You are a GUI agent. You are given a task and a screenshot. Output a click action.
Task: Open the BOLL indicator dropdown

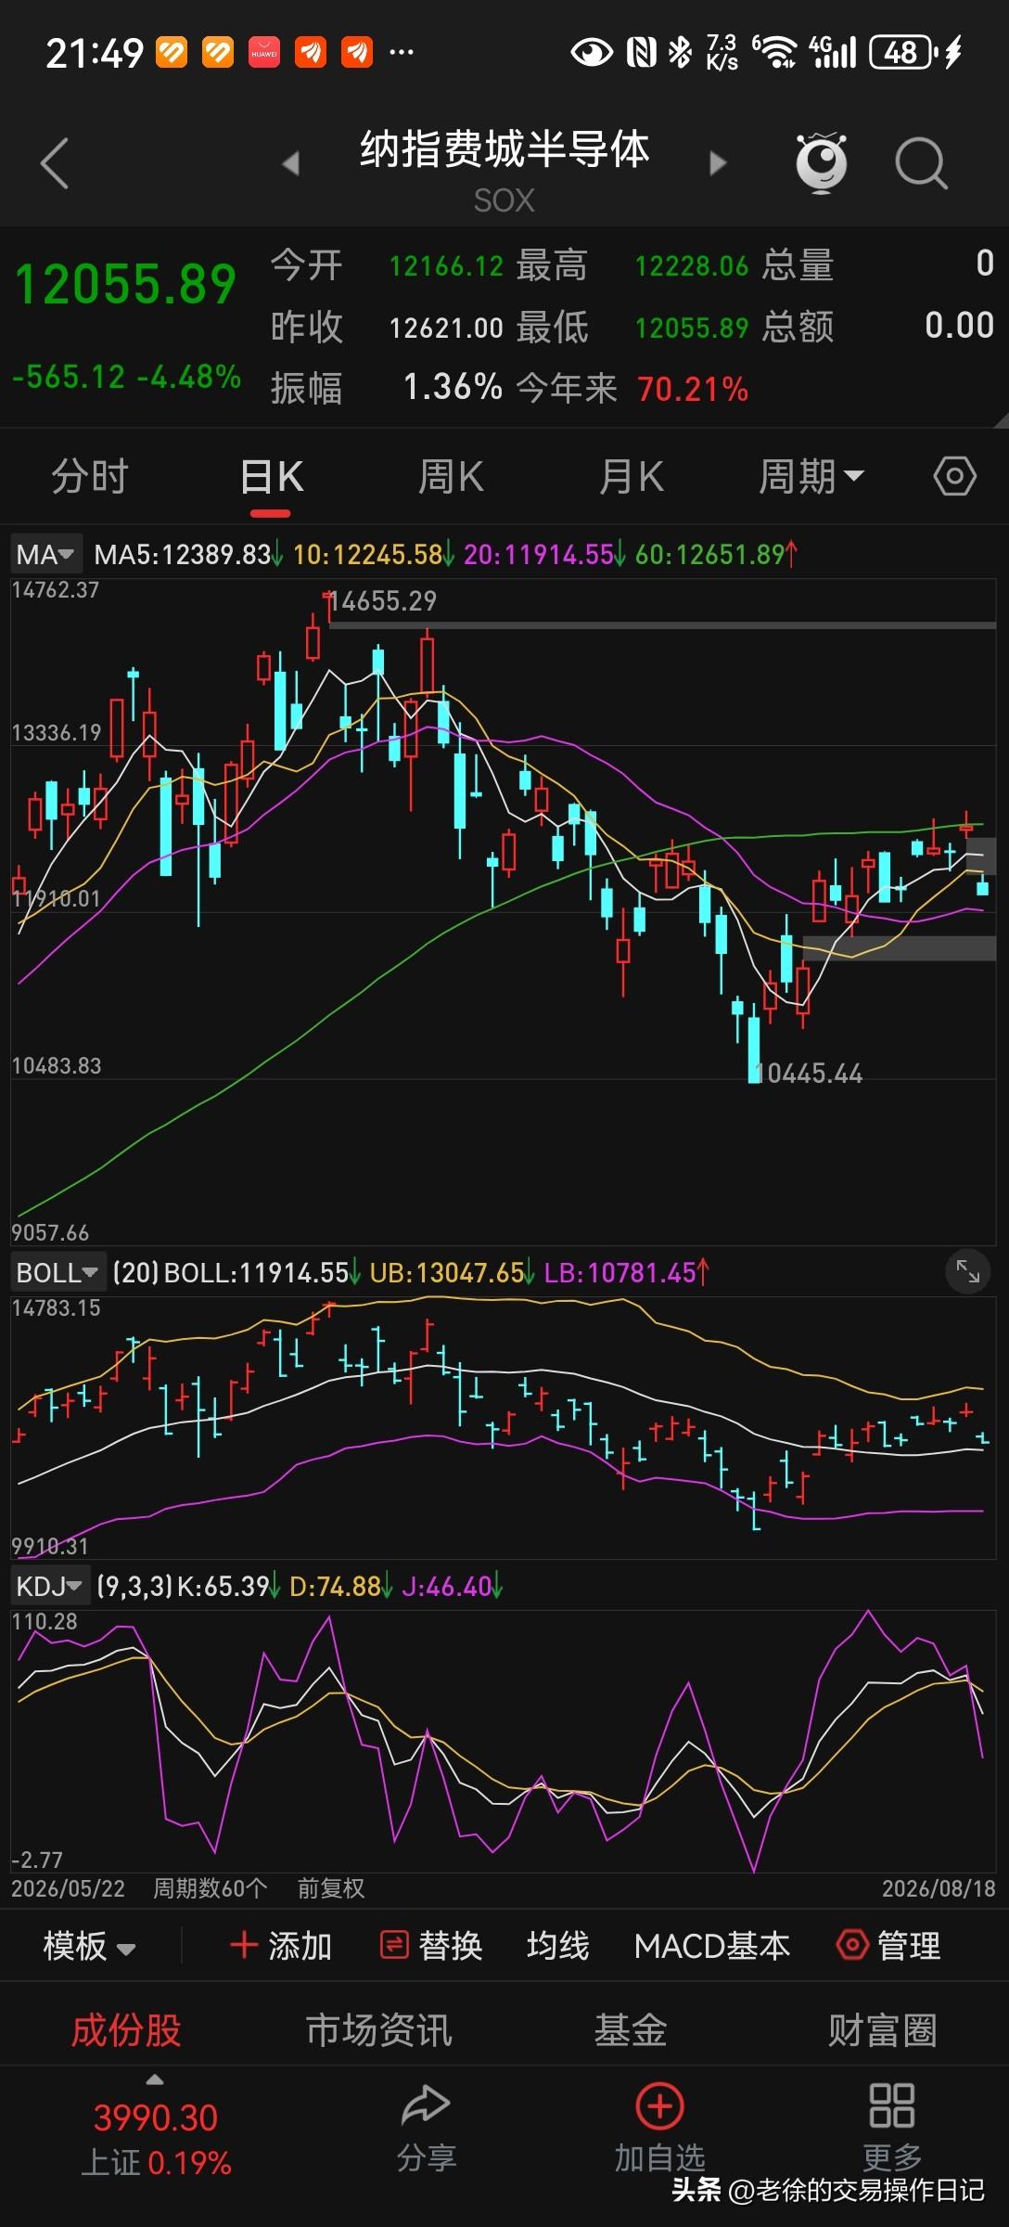57,1272
